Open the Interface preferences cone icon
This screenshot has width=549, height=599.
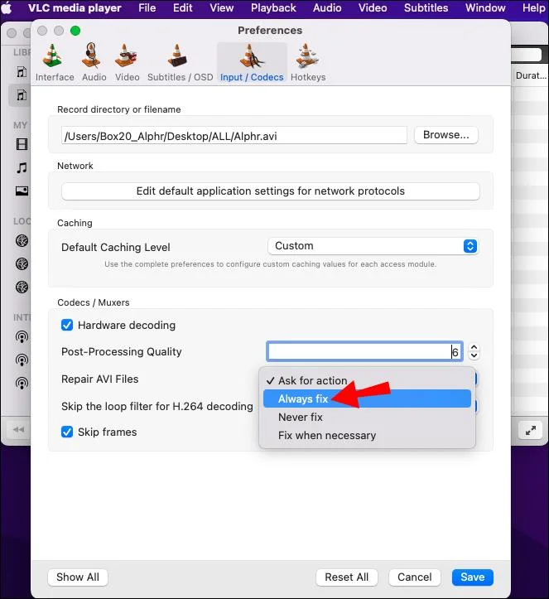tap(52, 56)
